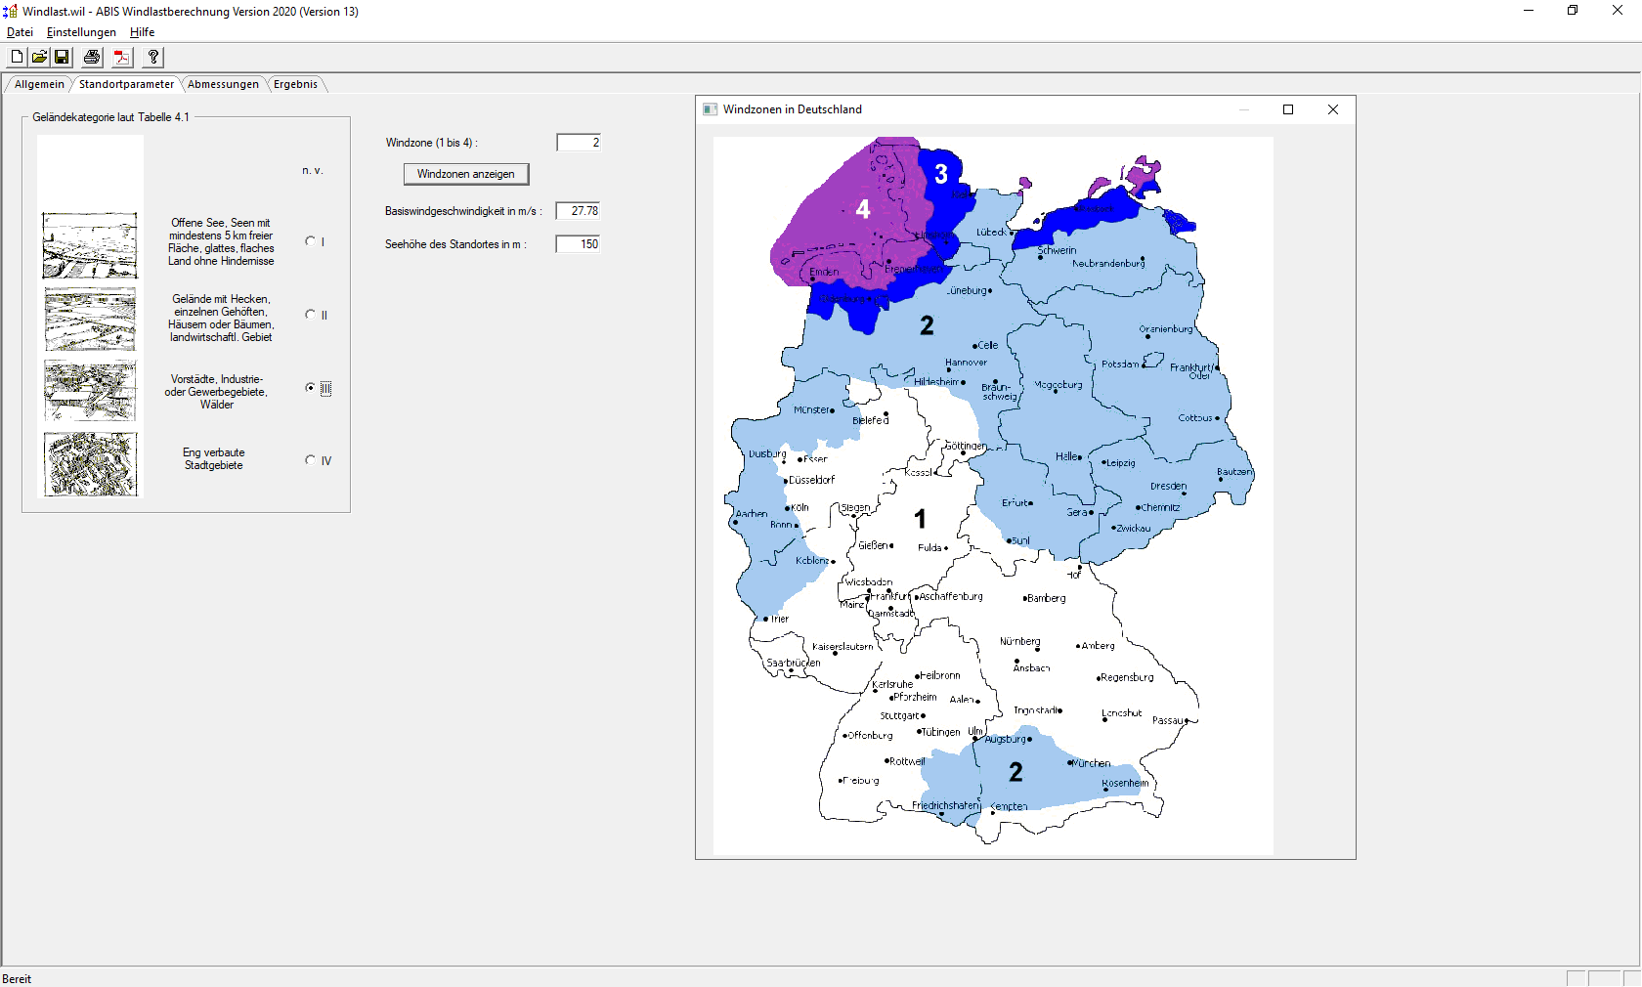Click Regensburg on the wind zone map
Screen dimensions: 1642x987
(x=1127, y=677)
